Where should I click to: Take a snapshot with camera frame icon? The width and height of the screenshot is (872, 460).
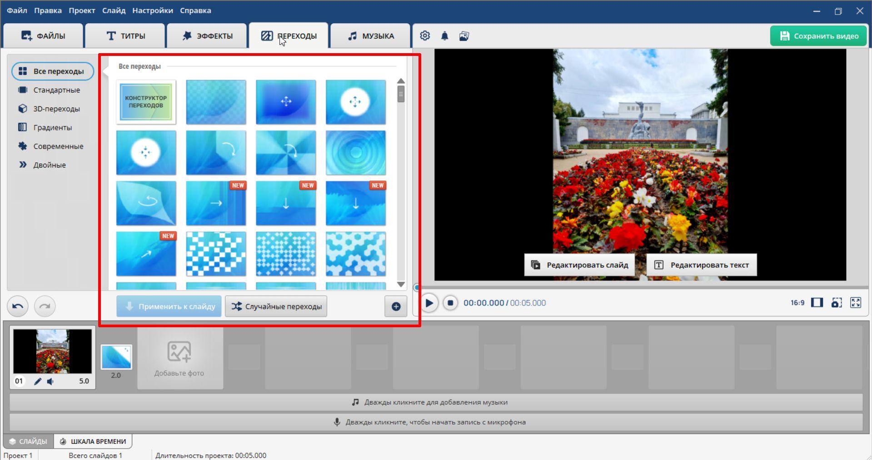coord(837,303)
